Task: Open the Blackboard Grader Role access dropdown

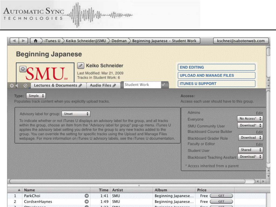Action: tap(251, 138)
